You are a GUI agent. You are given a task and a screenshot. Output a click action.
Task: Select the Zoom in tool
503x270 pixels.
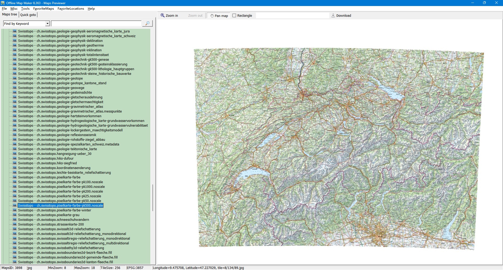click(x=169, y=16)
